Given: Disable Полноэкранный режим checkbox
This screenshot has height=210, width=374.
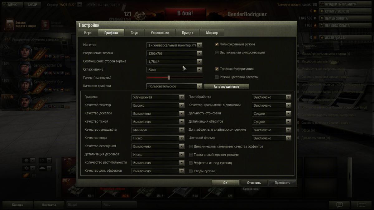Looking at the screenshot, I should 217,44.
